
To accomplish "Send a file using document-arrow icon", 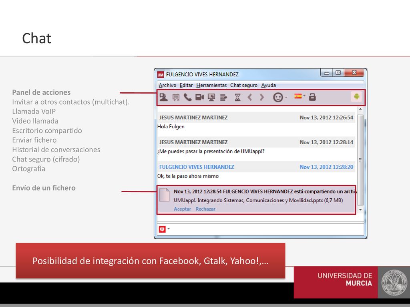I will pyautogui.click(x=223, y=98).
